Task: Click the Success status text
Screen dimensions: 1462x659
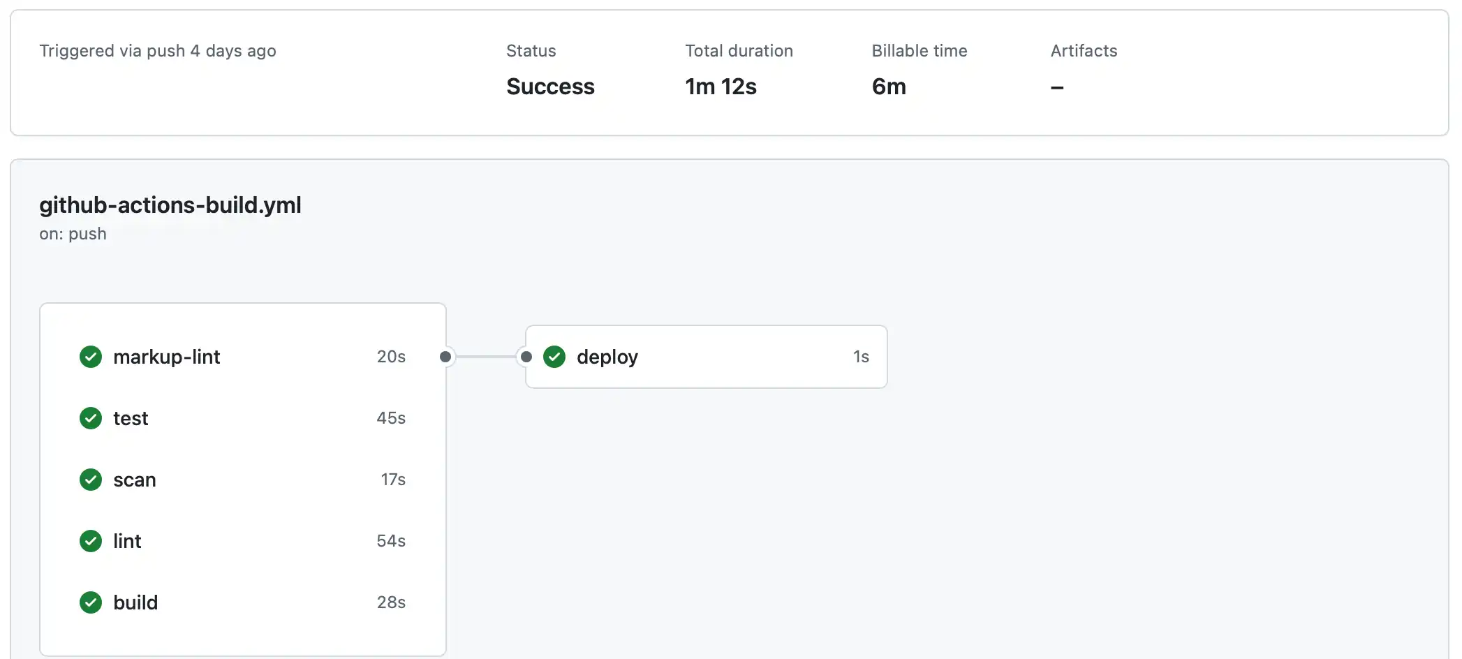Action: (549, 87)
